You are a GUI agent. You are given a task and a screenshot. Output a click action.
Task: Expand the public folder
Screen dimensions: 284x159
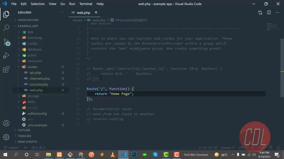tap(32, 55)
